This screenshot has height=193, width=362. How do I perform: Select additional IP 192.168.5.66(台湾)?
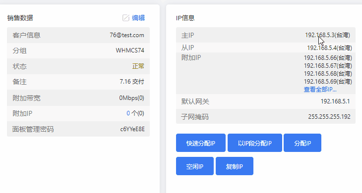[x=328, y=57]
